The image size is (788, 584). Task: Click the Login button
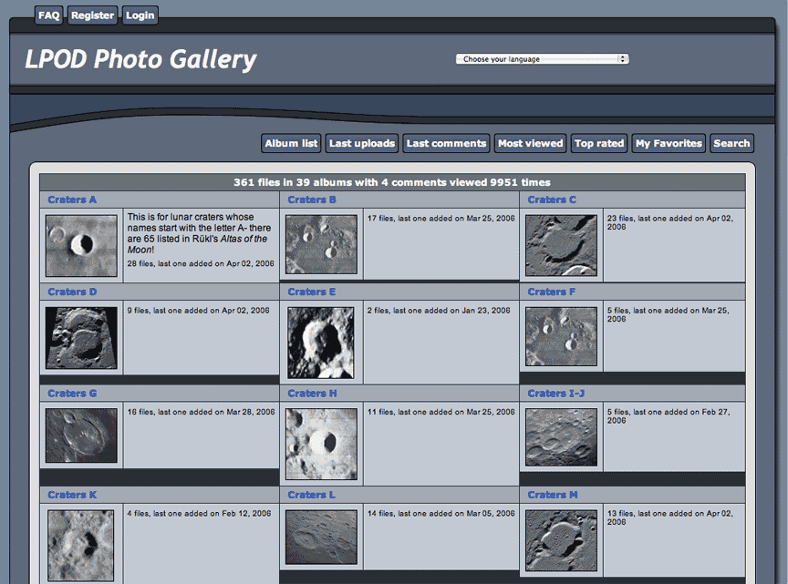(x=140, y=15)
